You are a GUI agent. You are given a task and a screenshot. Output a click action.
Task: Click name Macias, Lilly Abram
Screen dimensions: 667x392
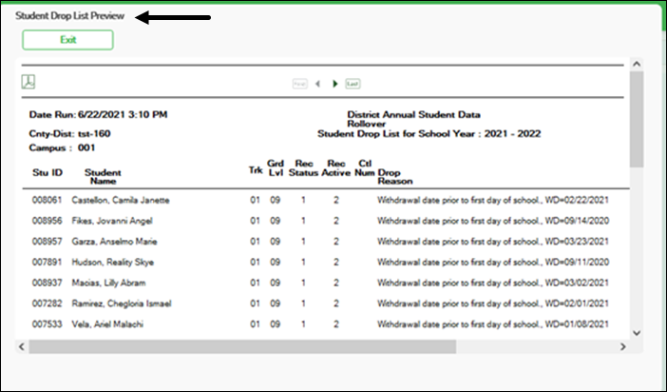pos(108,283)
